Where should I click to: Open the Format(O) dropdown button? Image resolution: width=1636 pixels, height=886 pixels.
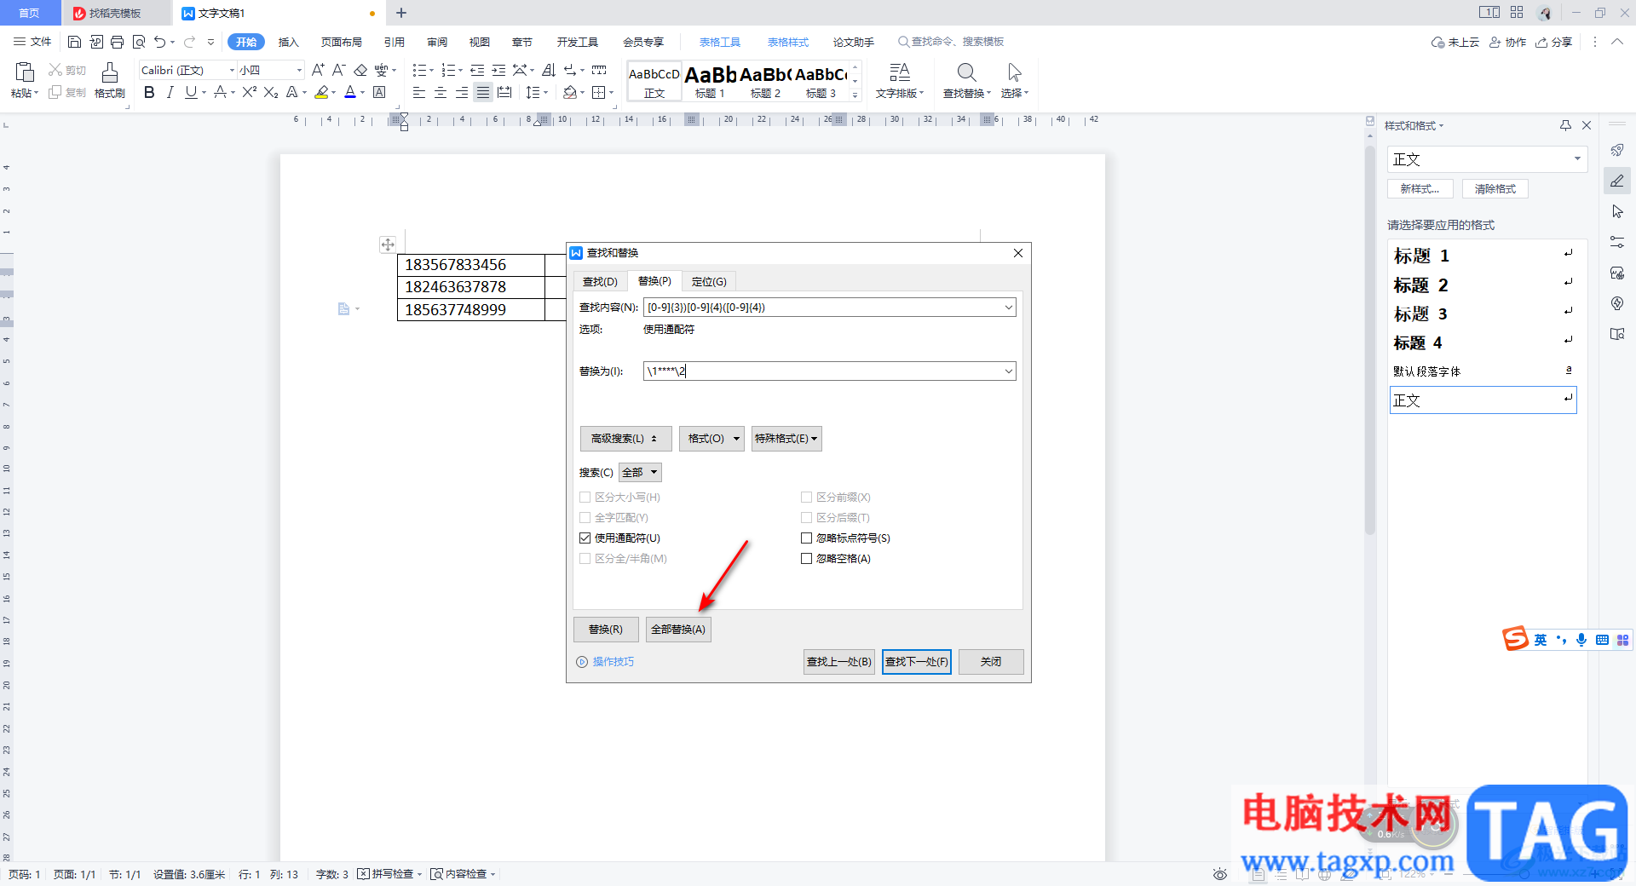pyautogui.click(x=711, y=439)
